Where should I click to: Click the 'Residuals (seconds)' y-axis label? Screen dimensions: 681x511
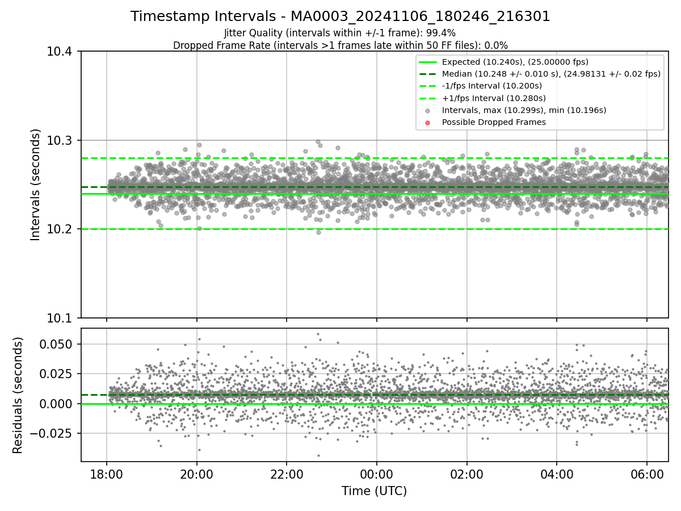click(18, 395)
